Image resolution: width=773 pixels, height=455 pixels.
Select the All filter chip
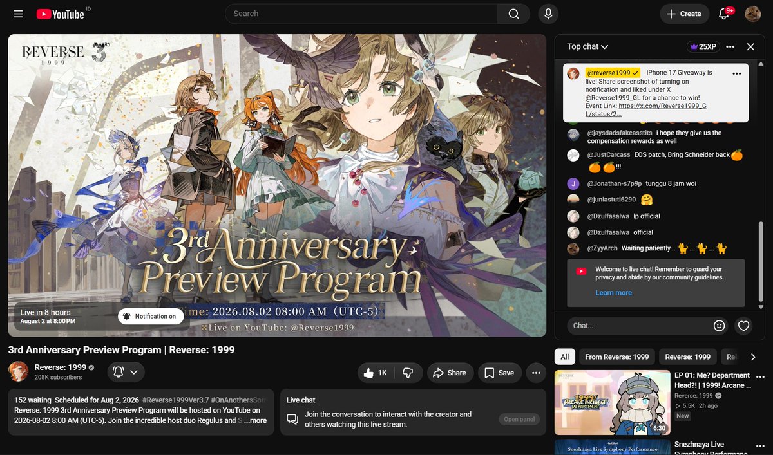(x=565, y=357)
